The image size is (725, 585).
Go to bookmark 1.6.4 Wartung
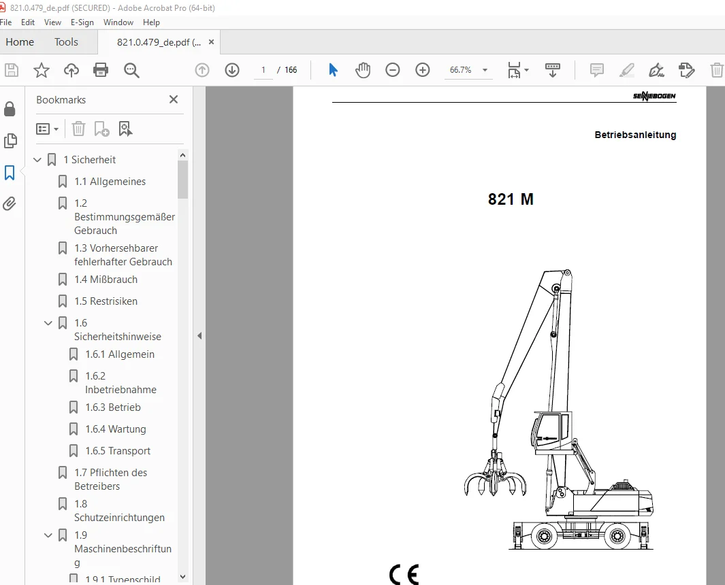(x=116, y=429)
